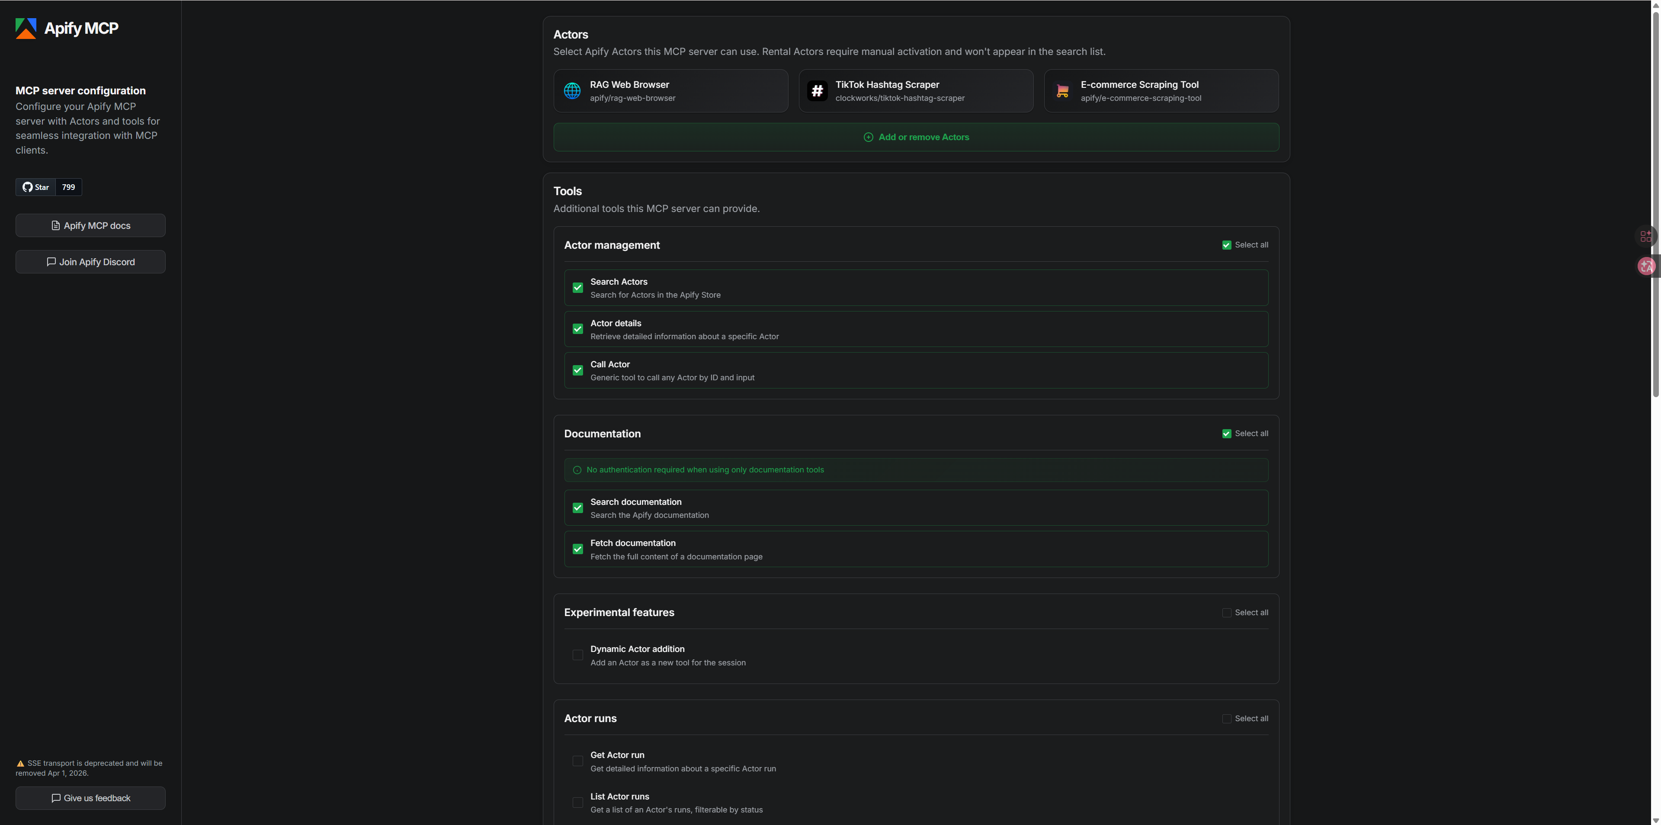
Task: Check the Get Actor run checkbox
Action: point(578,761)
